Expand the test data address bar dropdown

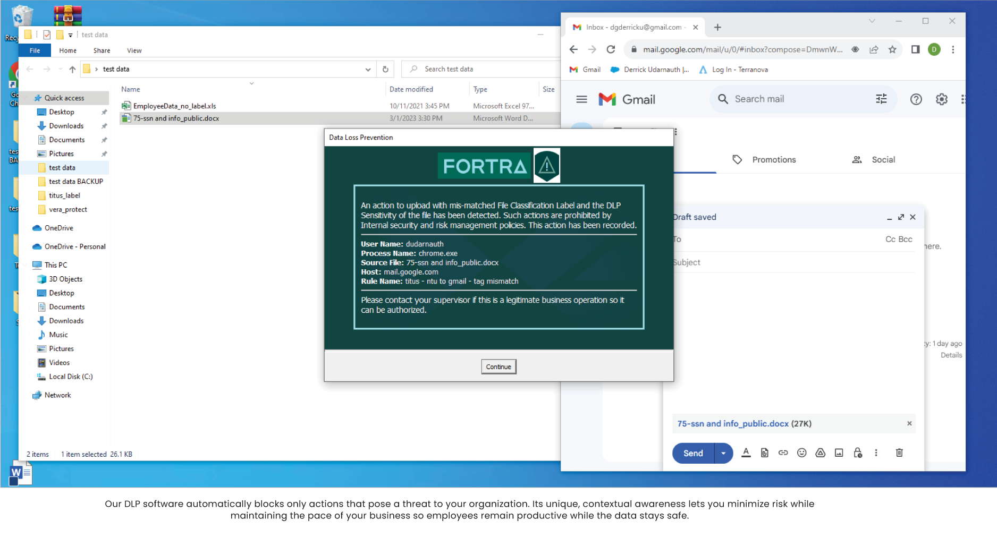367,69
